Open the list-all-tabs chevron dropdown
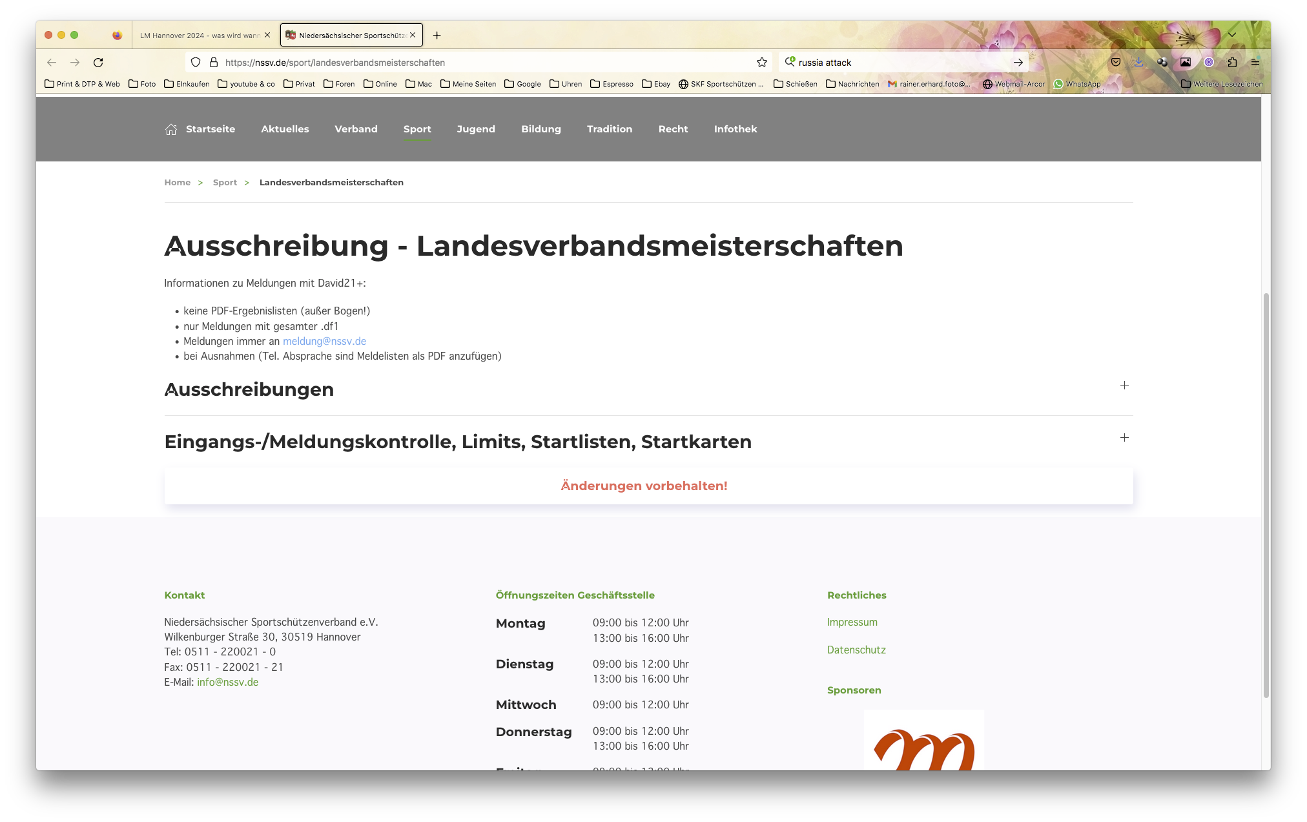Image resolution: width=1307 pixels, height=822 pixels. (1232, 35)
